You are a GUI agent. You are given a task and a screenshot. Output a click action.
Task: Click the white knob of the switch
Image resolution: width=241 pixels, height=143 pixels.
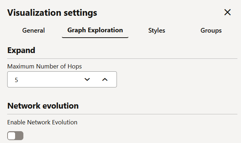(x=12, y=136)
